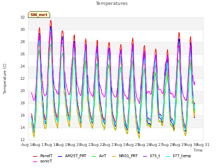Click the Aug 30 x-axis date label
The height and width of the screenshot is (168, 224).
tap(191, 145)
